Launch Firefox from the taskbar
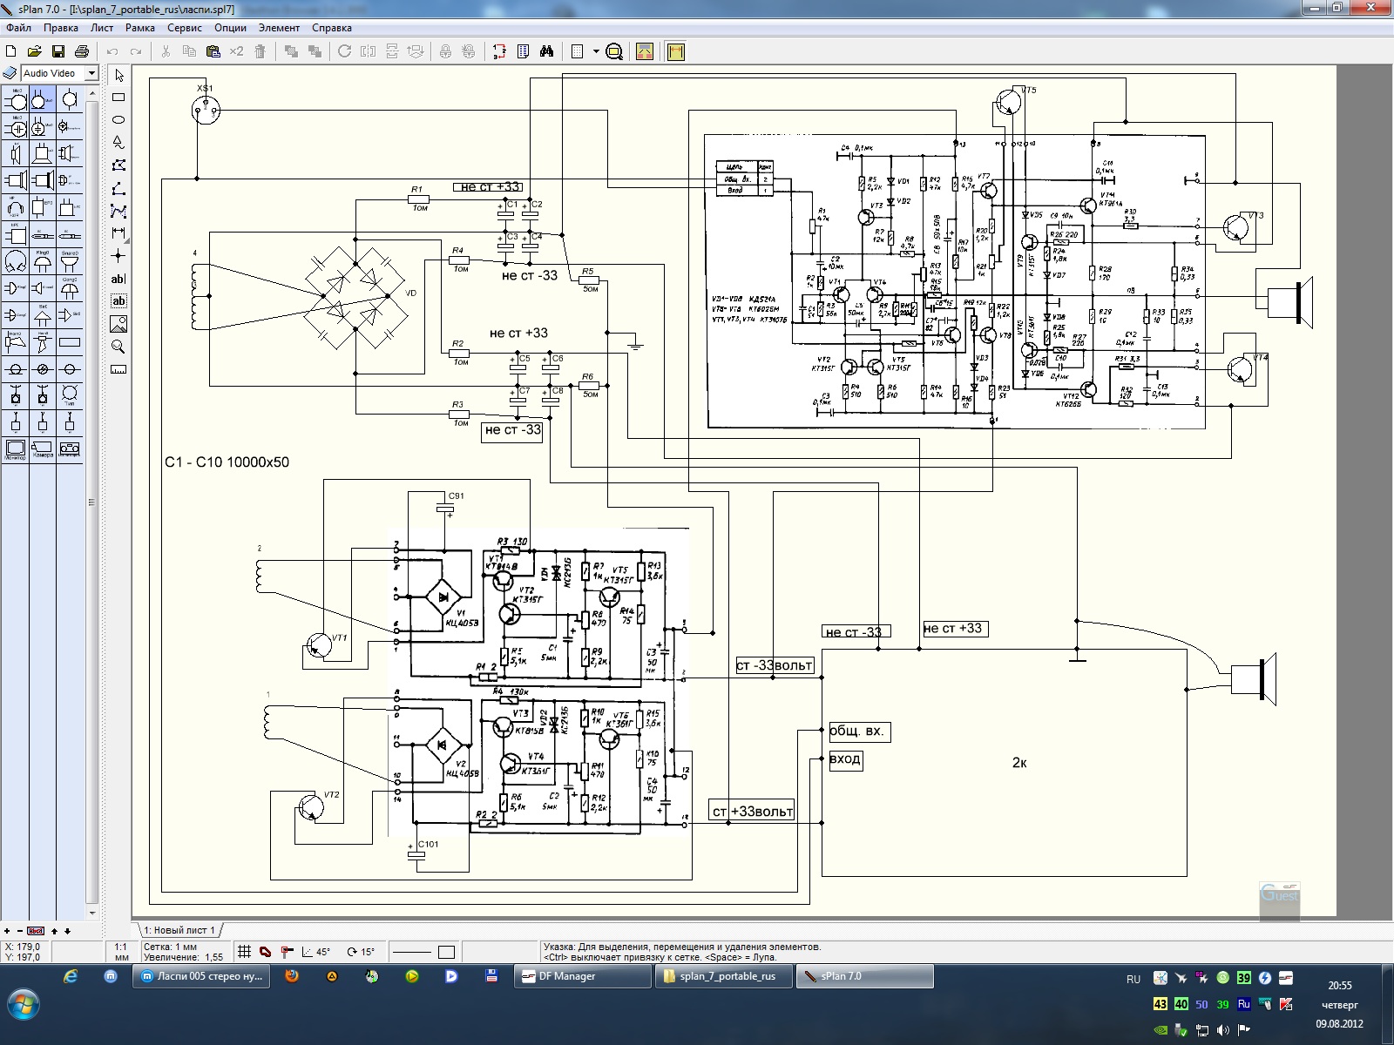1394x1045 pixels. (x=292, y=976)
